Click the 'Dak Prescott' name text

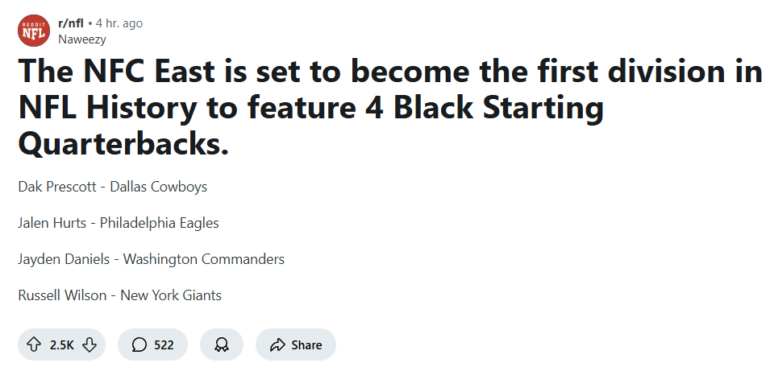(57, 187)
